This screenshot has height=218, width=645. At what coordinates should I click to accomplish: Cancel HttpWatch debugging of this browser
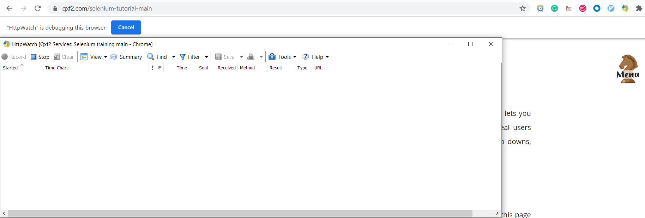point(126,27)
